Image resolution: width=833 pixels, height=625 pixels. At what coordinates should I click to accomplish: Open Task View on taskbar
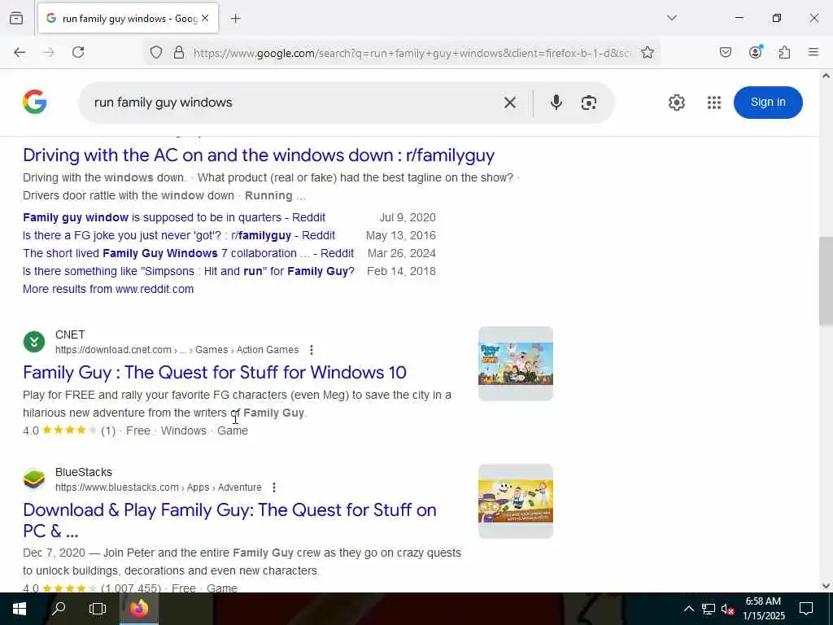point(98,609)
